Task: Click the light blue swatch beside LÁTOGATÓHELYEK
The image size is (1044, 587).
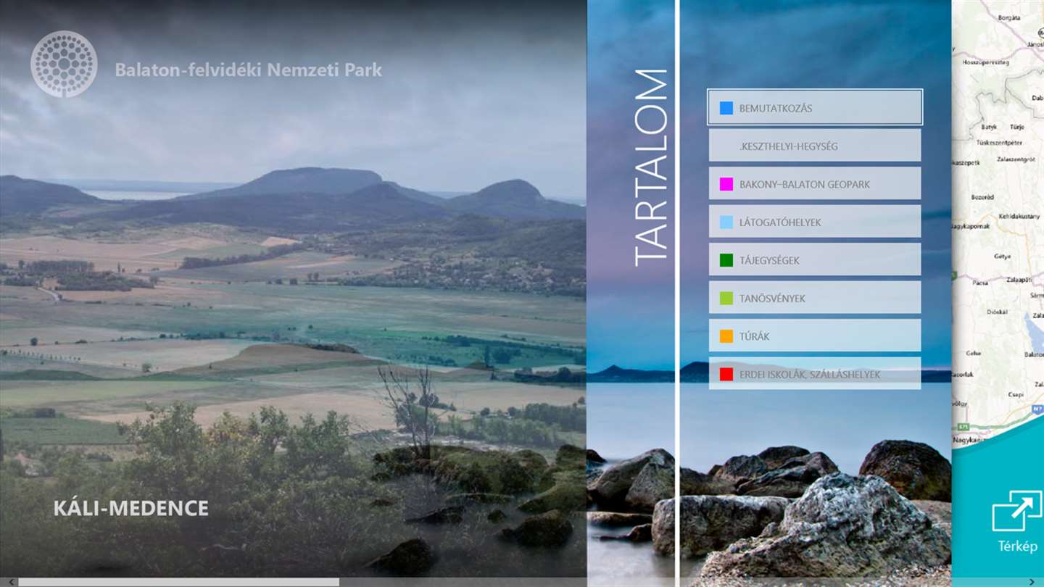Action: click(726, 222)
